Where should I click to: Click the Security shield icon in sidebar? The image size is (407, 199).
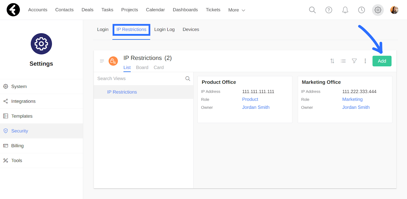click(6, 131)
